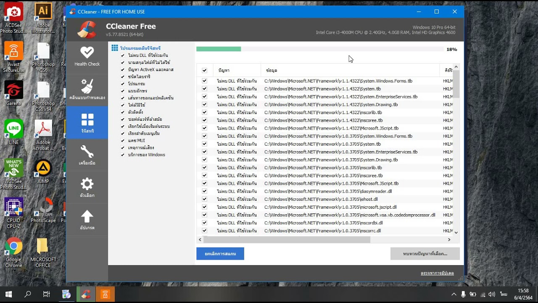This screenshot has height=303, width=538.
Task: Sort by the 'ข้อมูล' column header
Action: [351, 70]
